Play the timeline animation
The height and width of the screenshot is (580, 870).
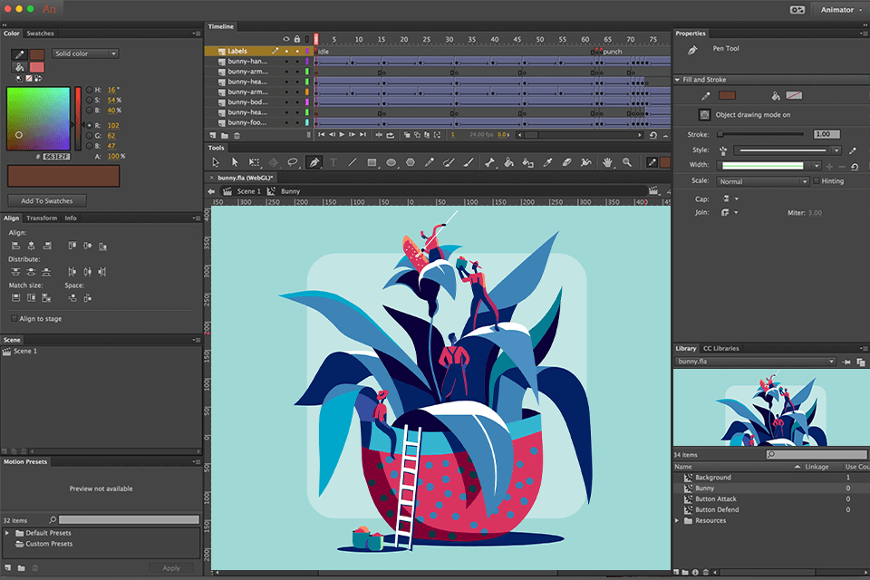point(342,134)
